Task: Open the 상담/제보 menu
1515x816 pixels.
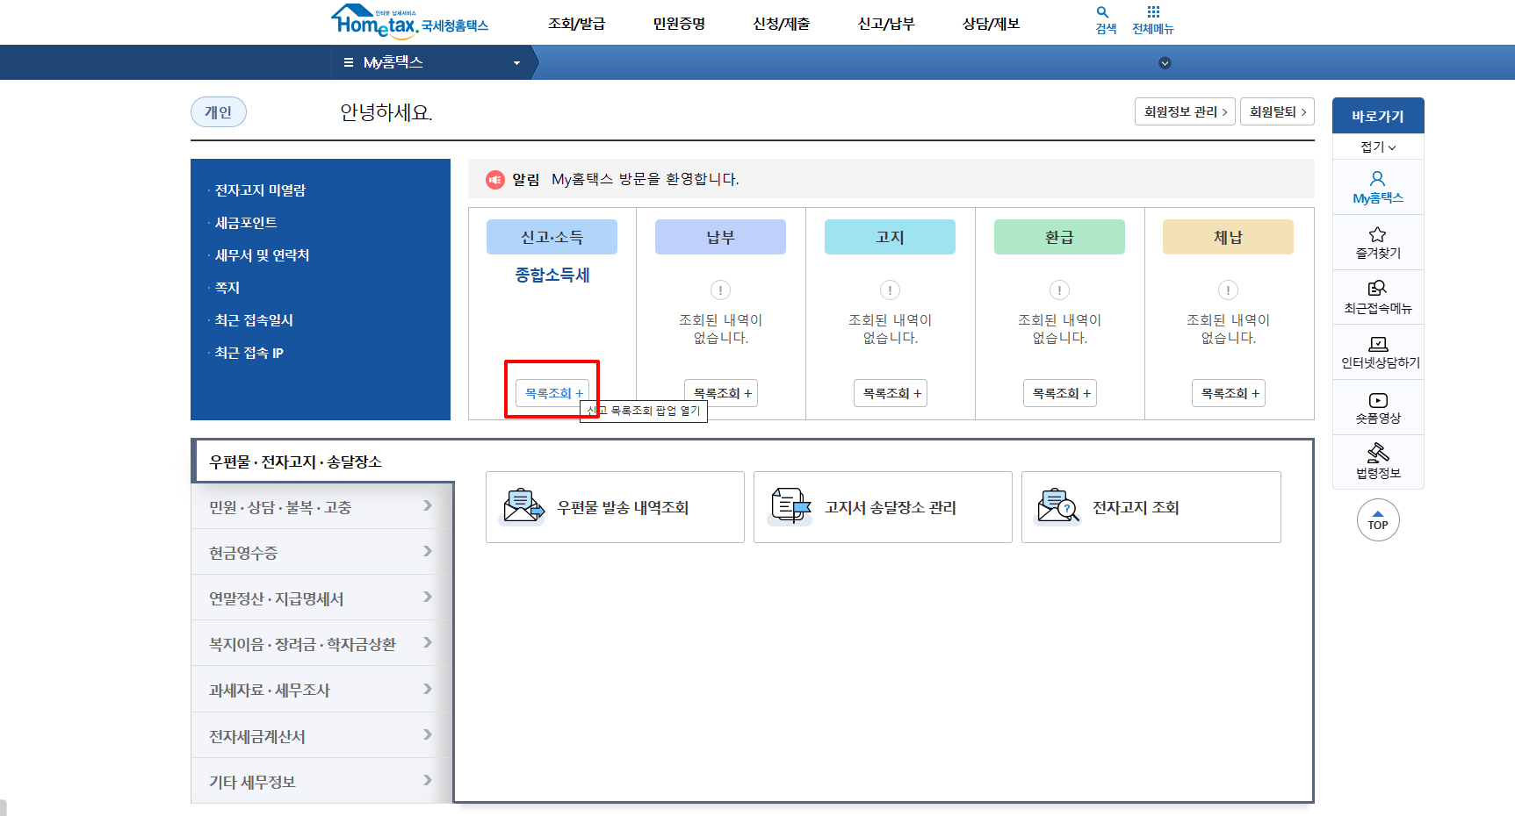Action: [989, 24]
